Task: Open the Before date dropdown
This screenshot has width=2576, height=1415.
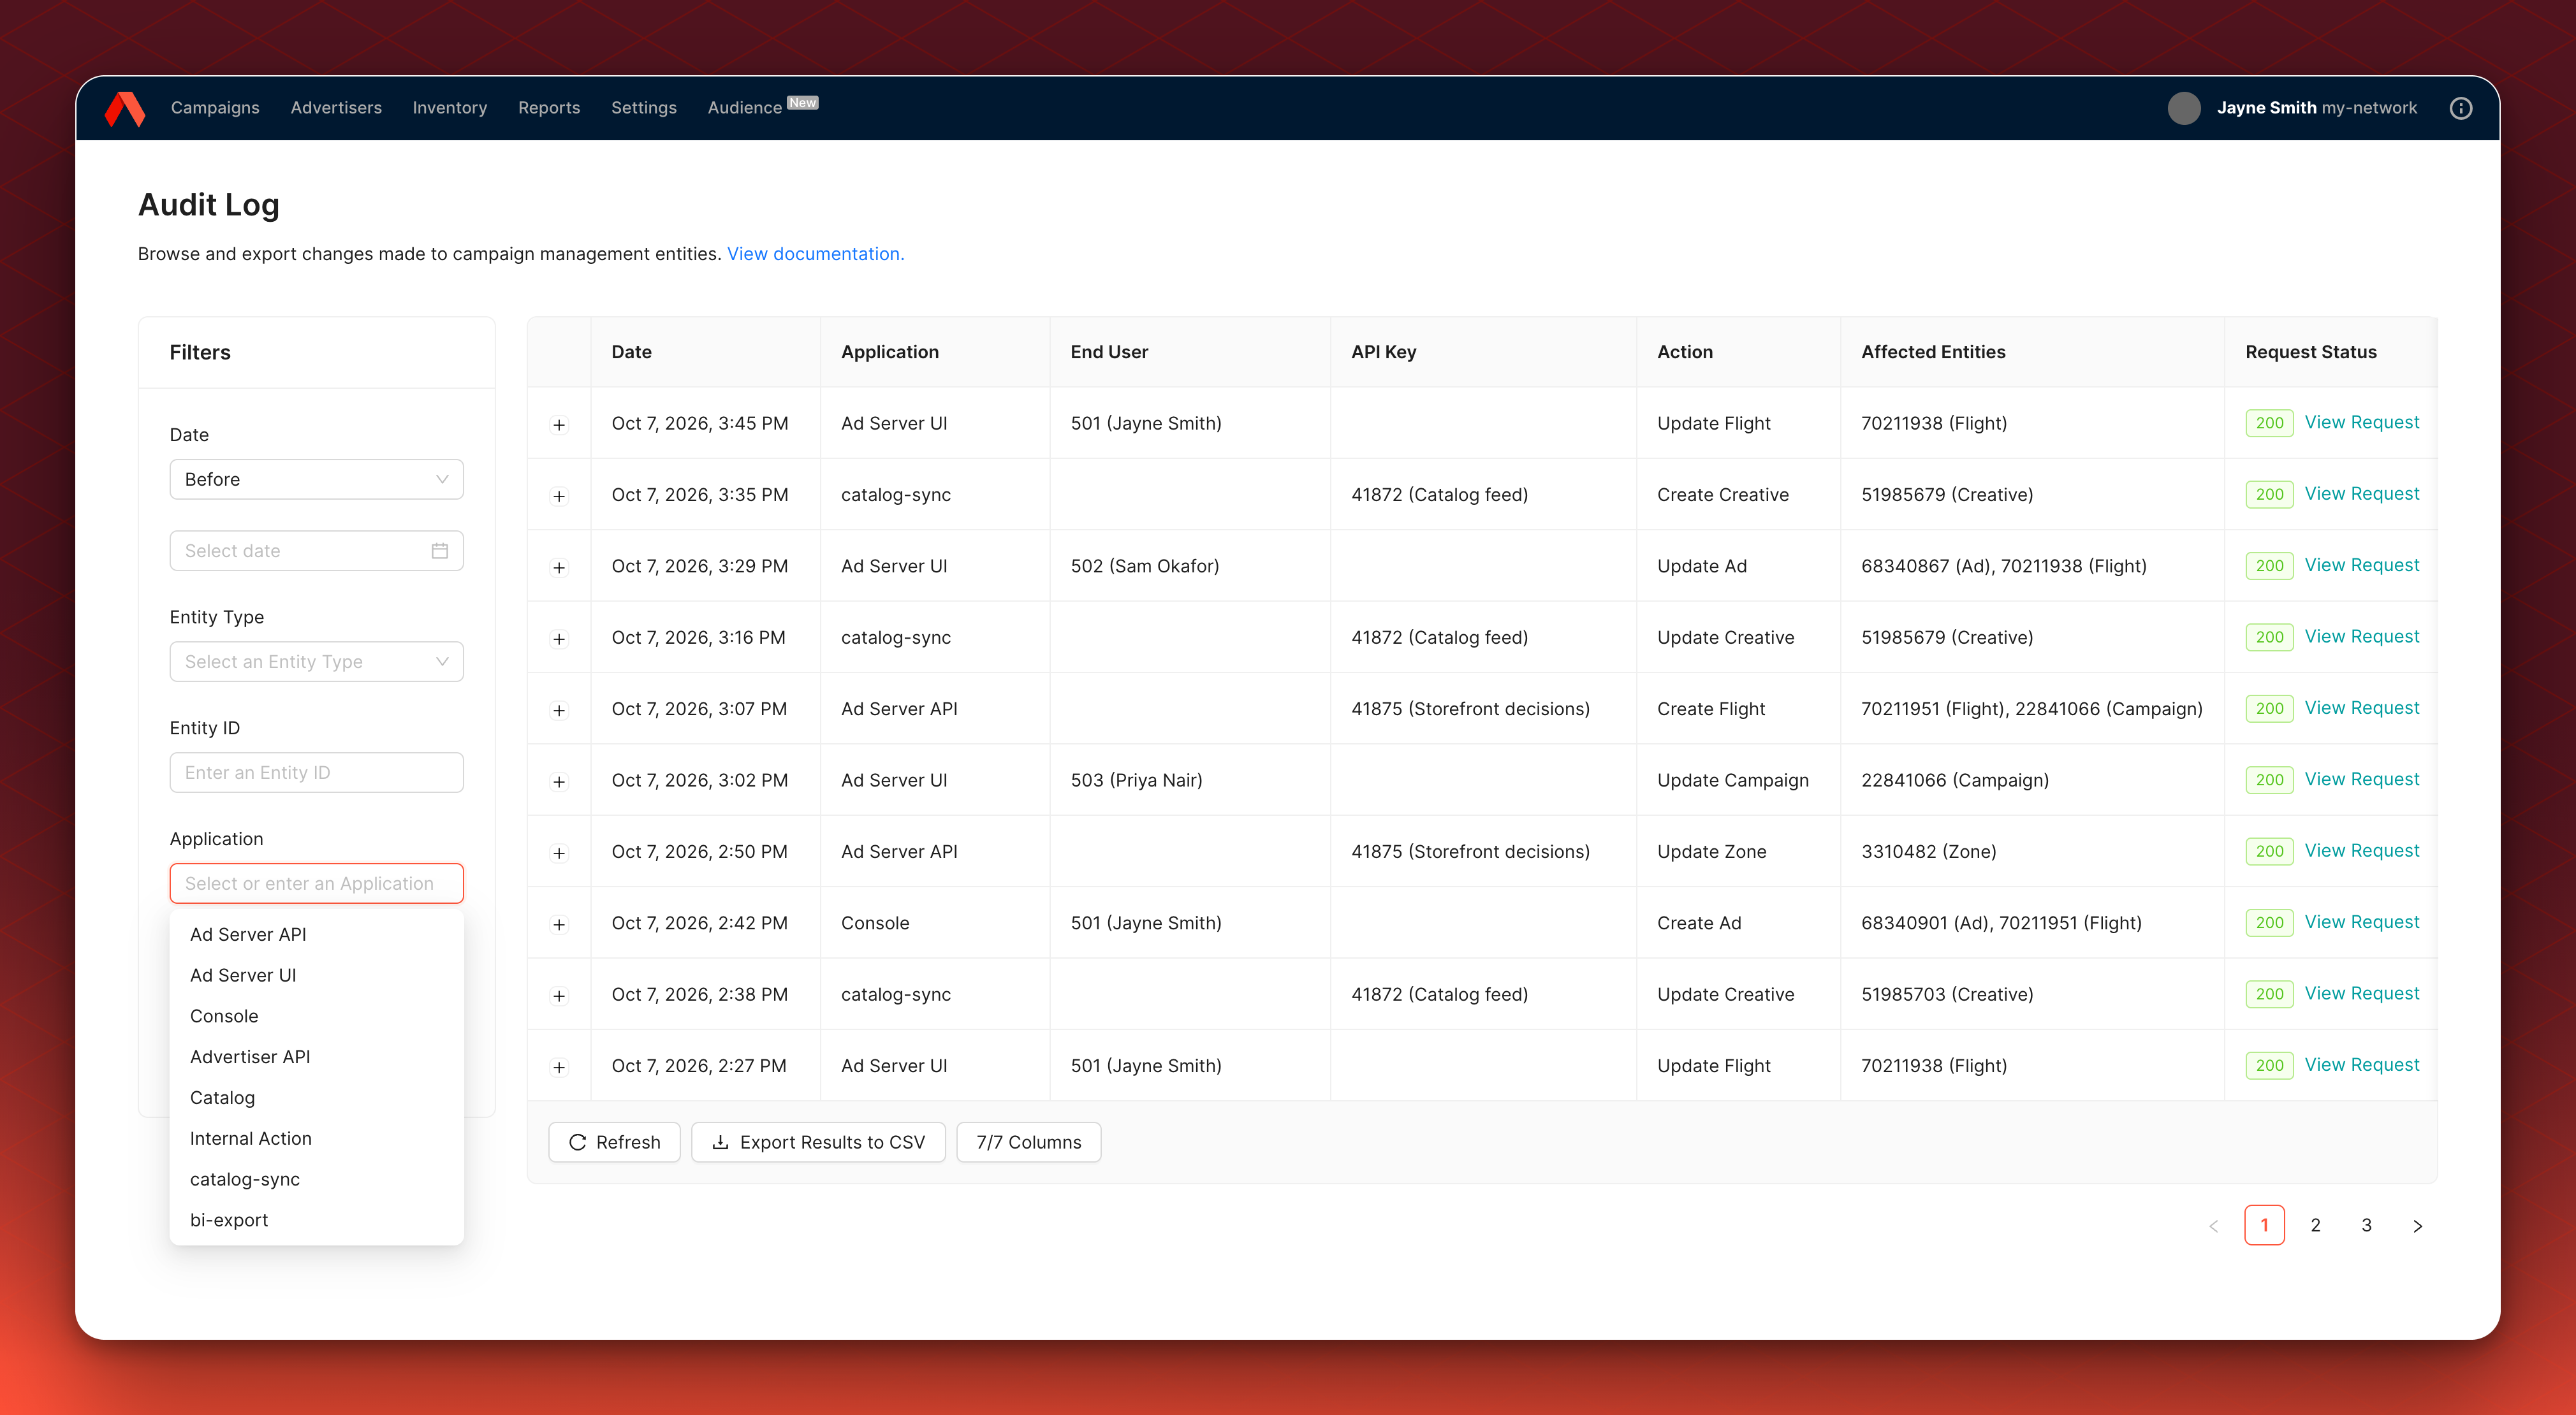Action: (316, 480)
